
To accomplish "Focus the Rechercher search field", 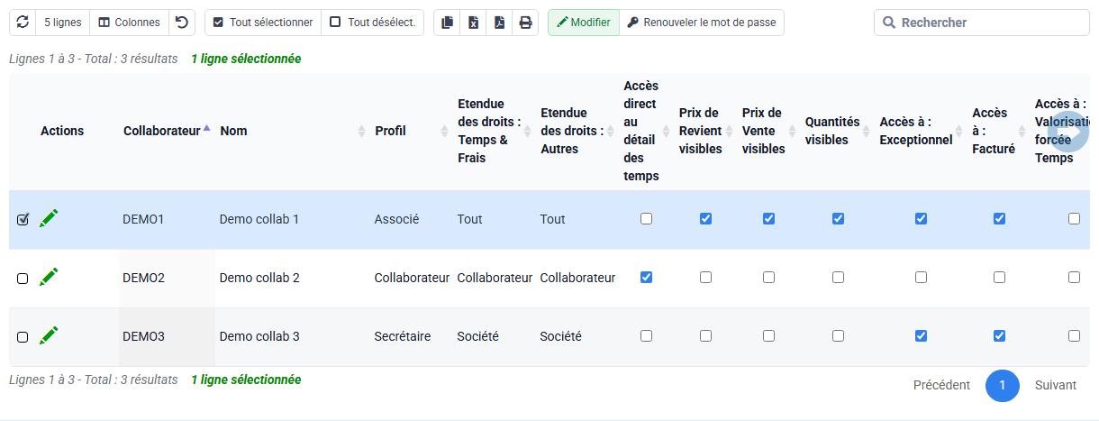I will 981,23.
